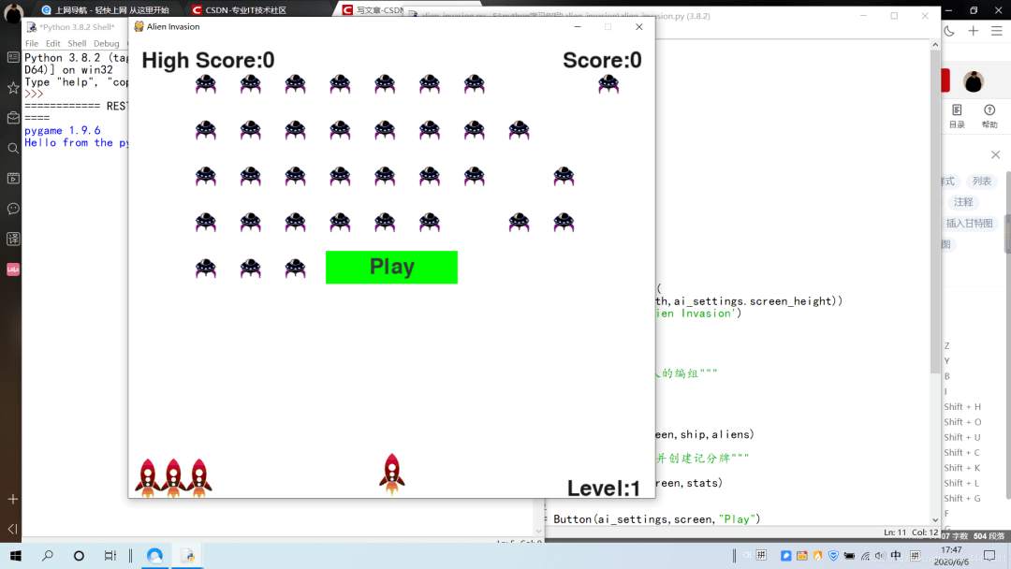Open a new tab with browser plus icon

973,31
